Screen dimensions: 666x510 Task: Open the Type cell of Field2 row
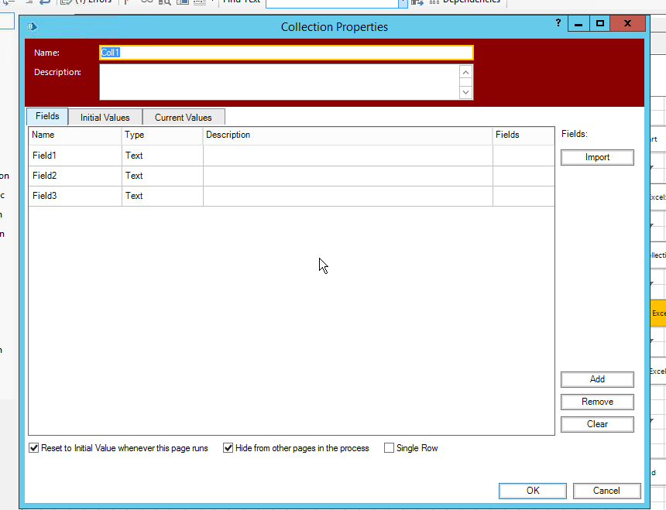(163, 176)
